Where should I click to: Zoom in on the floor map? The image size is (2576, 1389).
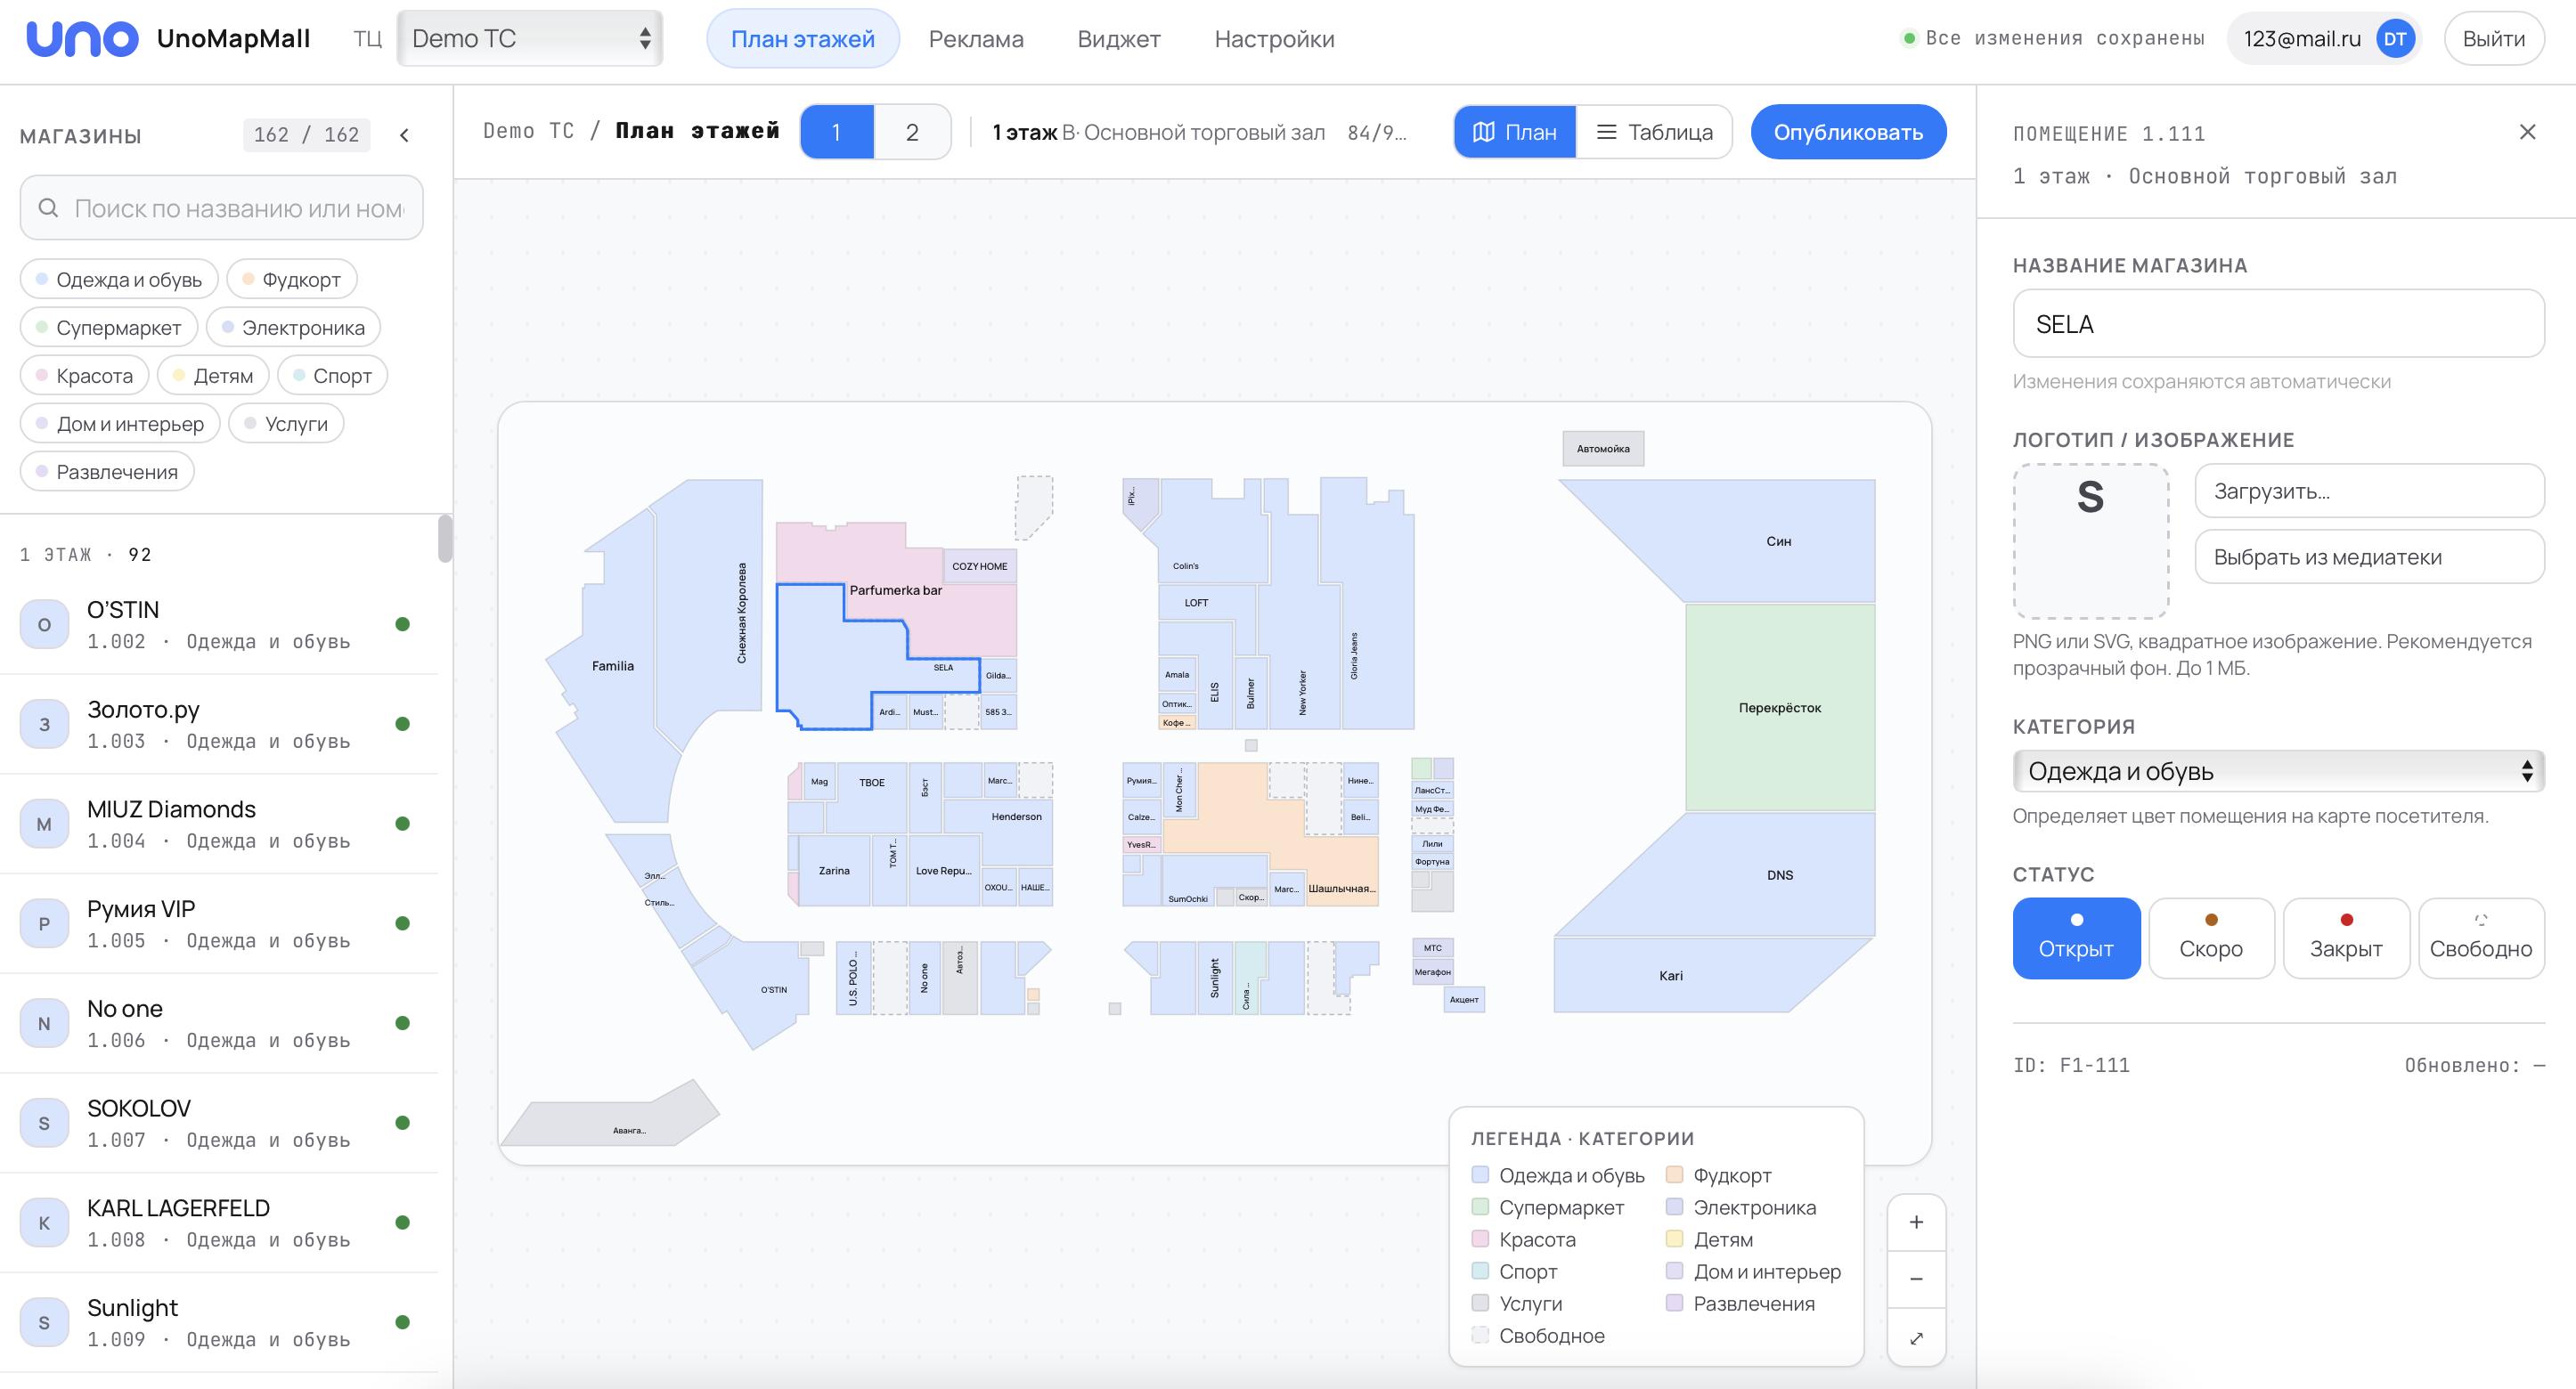[1916, 1222]
